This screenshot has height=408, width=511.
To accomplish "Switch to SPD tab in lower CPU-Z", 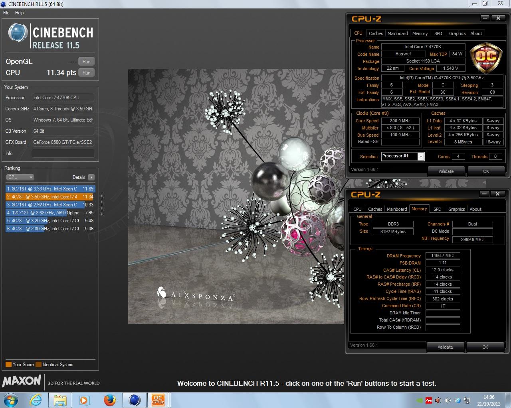I will [x=438, y=209].
